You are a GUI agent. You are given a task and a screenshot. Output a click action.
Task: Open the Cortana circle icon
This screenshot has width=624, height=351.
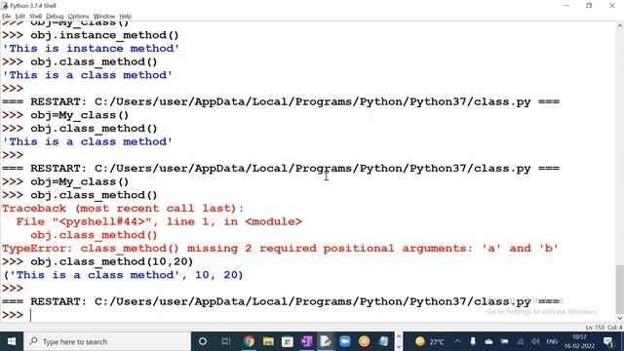pyautogui.click(x=203, y=341)
